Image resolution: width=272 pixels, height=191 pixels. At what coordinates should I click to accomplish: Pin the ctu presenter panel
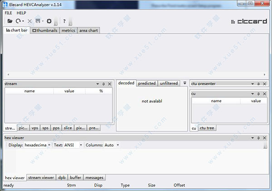(258, 84)
